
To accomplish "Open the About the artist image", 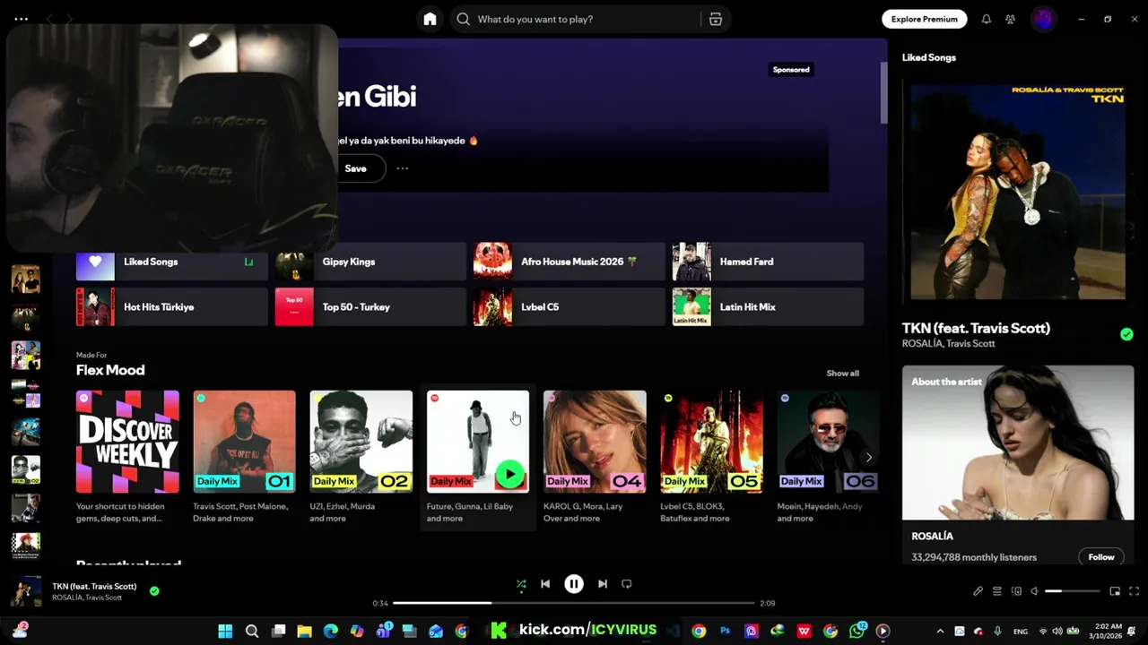I will [x=1018, y=443].
